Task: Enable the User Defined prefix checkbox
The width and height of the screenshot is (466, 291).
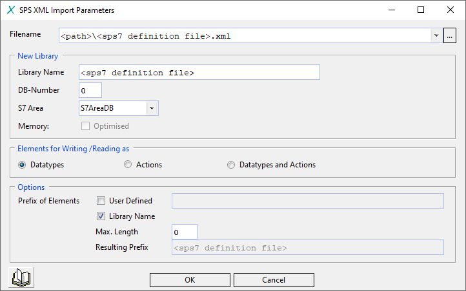Action: pyautogui.click(x=101, y=201)
